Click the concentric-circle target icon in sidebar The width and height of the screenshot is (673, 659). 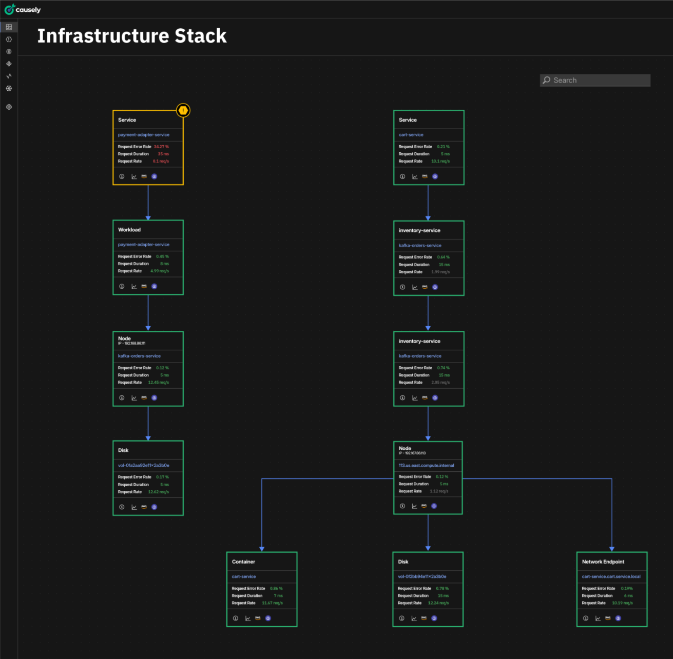click(x=9, y=52)
